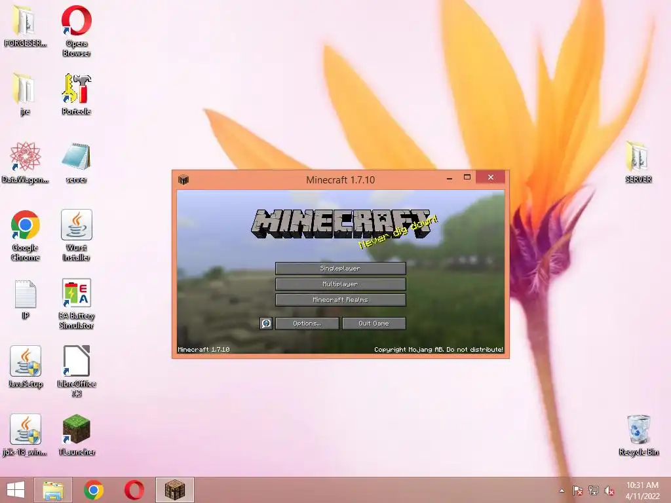Screen dimensions: 671x503
Task: Select the jre folder icon
Action: [25, 94]
